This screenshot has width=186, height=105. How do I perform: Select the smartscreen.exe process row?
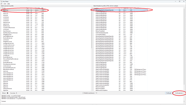23,66
